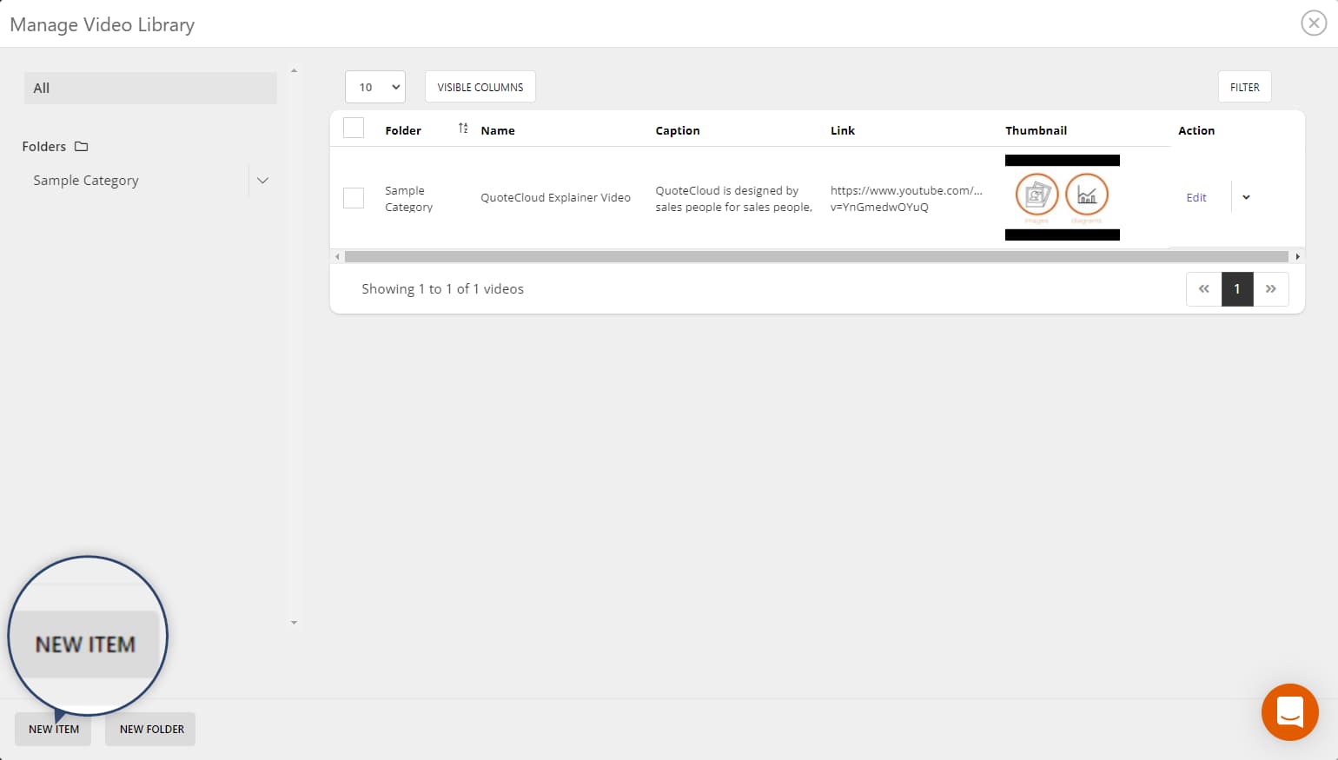Viewport: 1338px width, 760px height.
Task: Click the Name column header
Action: click(x=497, y=130)
